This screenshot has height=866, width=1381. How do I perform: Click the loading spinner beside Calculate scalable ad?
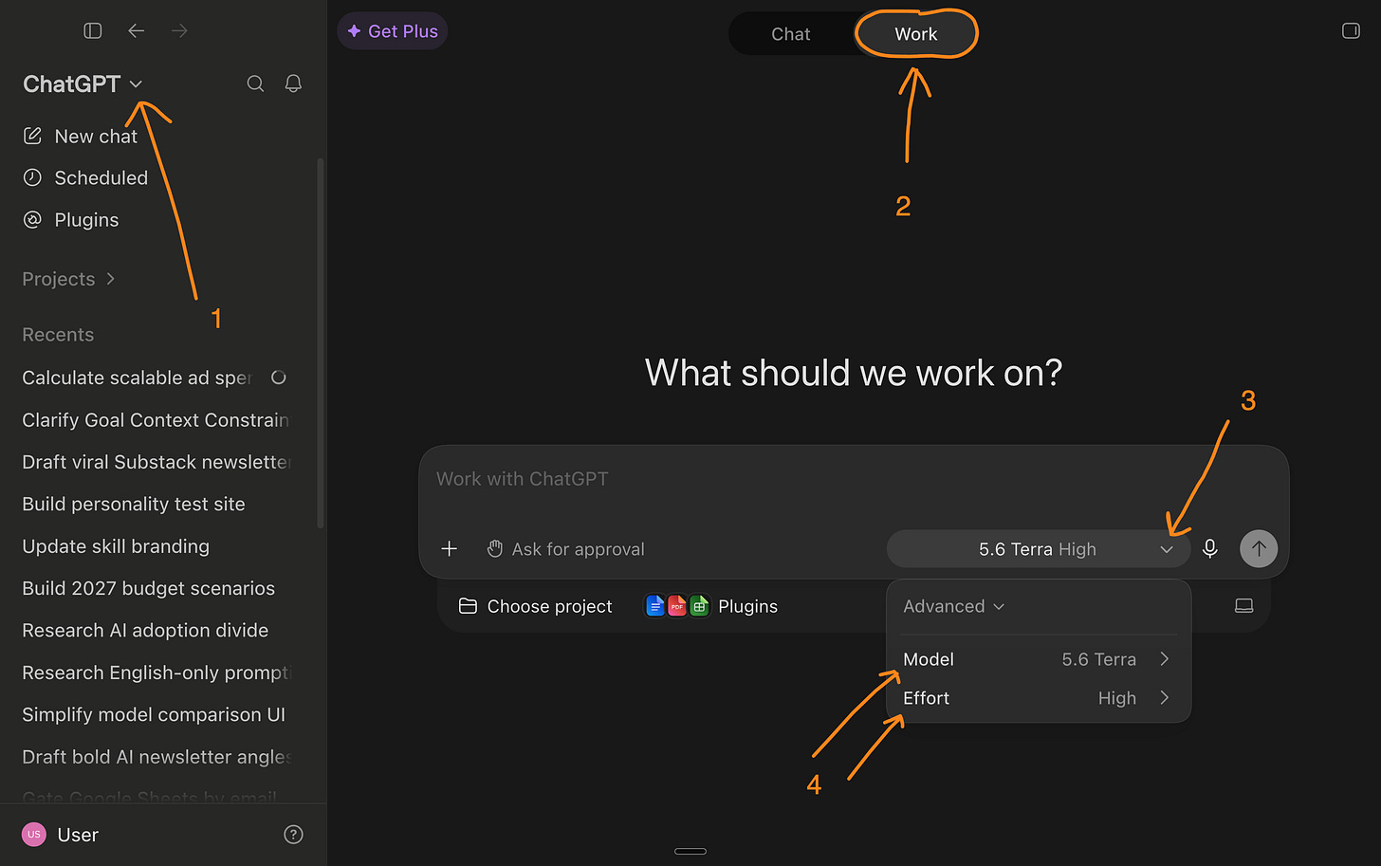[278, 378]
